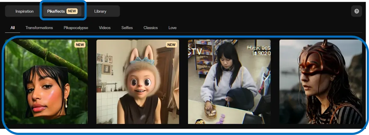This screenshot has width=369, height=135.
Task: Open the help question mark icon
Action: click(x=356, y=11)
